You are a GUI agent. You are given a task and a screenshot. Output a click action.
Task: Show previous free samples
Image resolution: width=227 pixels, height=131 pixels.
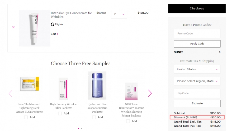10,93
